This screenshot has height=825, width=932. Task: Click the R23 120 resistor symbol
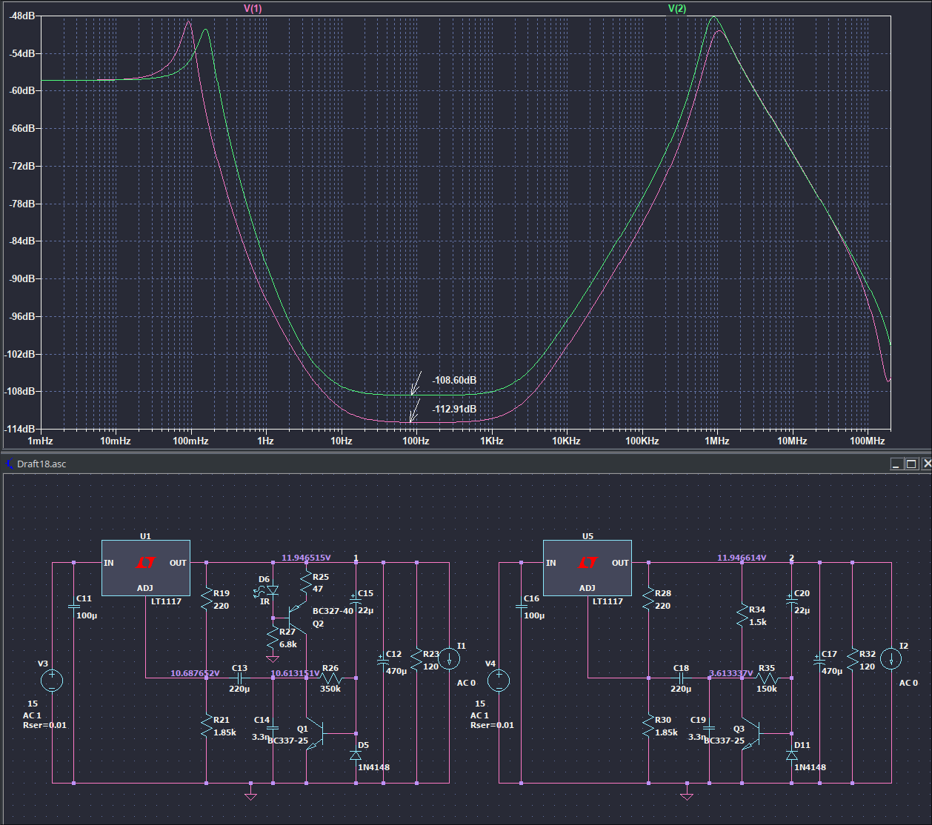tap(416, 659)
